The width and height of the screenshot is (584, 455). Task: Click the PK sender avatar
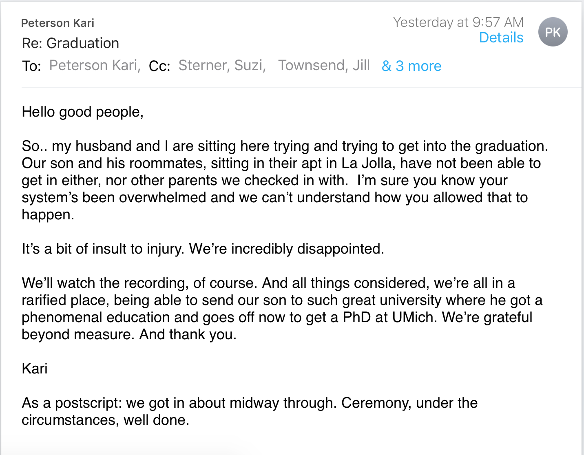pyautogui.click(x=553, y=32)
